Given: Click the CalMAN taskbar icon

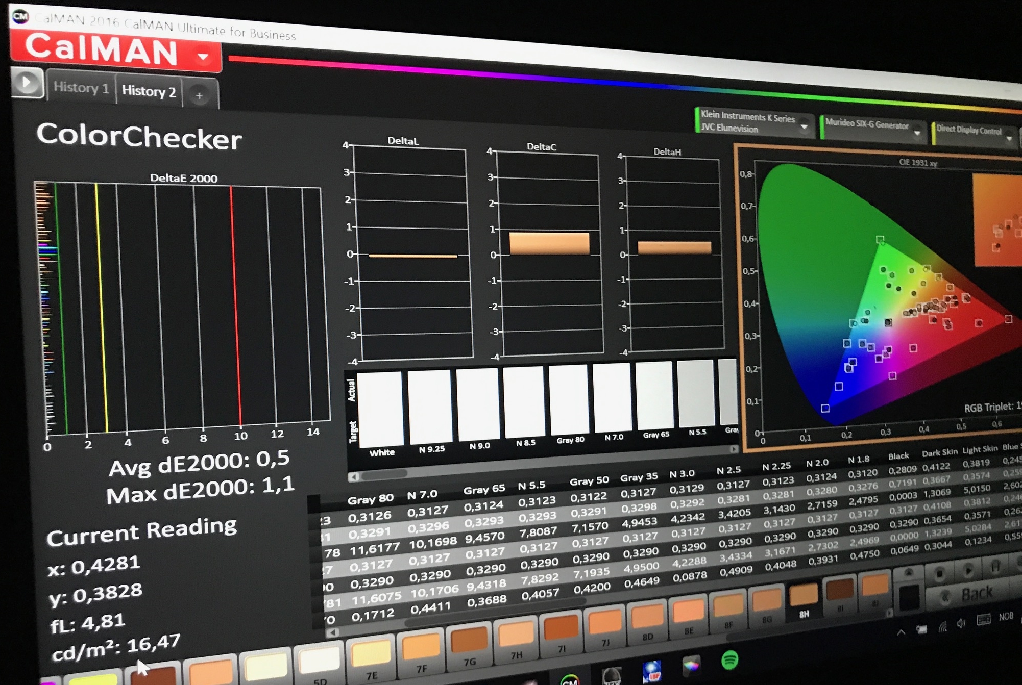Looking at the screenshot, I should 569,680.
